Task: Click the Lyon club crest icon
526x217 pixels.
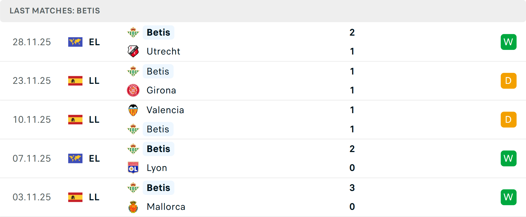Action: click(x=133, y=168)
